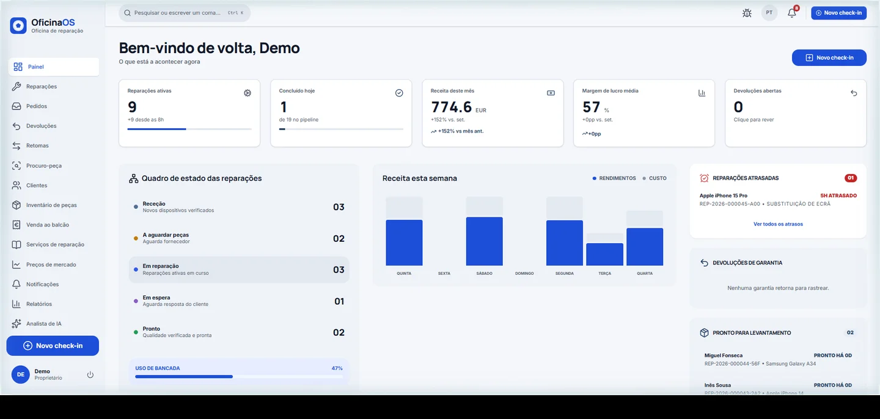Go to Notificações in the sidebar
The height and width of the screenshot is (419, 880).
[x=54, y=284]
